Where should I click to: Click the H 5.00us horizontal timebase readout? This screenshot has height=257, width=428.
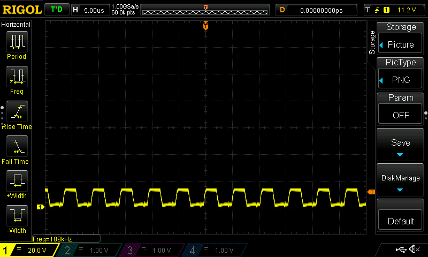click(x=90, y=10)
